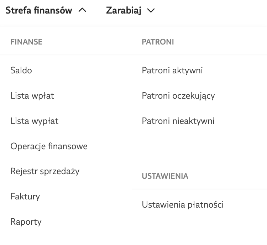Expand the Zarabiaj chevron arrow
Image resolution: width=267 pixels, height=245 pixels.
151,11
